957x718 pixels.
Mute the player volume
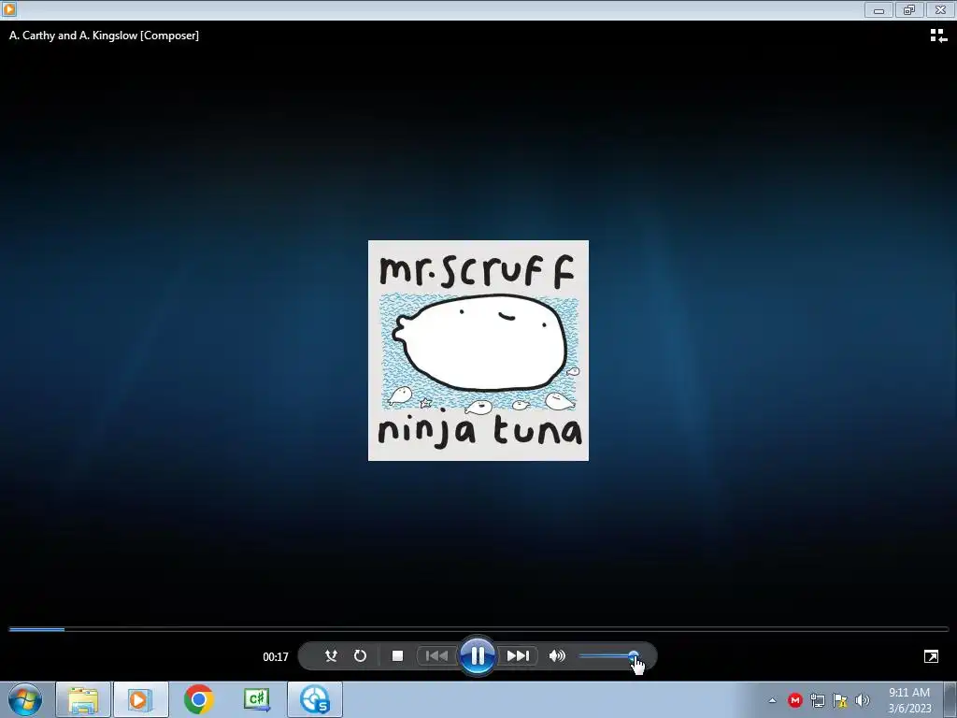pyautogui.click(x=557, y=655)
